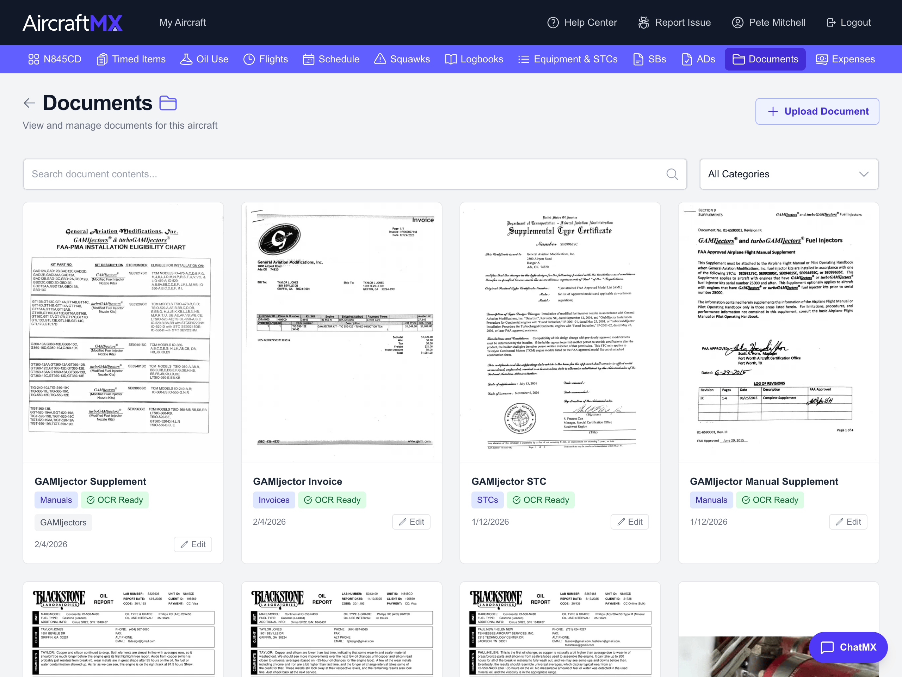The width and height of the screenshot is (902, 677).
Task: Click OCR Ready badge on GAMIjector Supplement
Action: (115, 500)
